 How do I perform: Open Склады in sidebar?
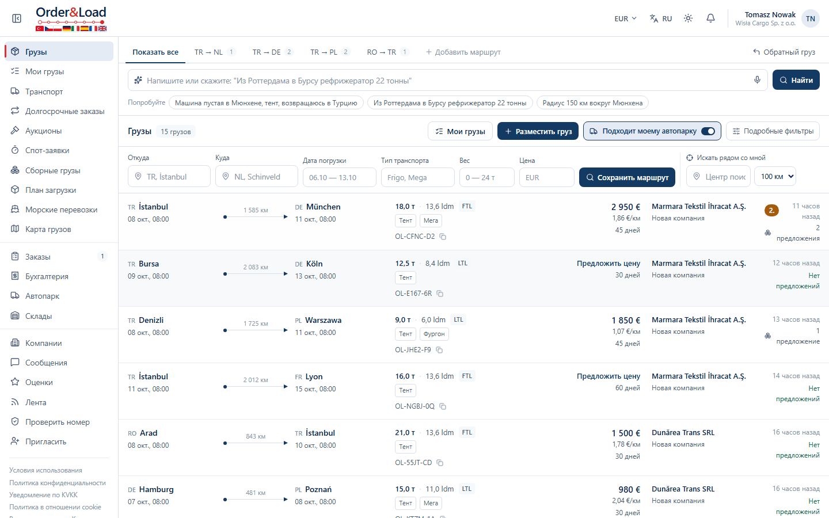[x=59, y=316]
